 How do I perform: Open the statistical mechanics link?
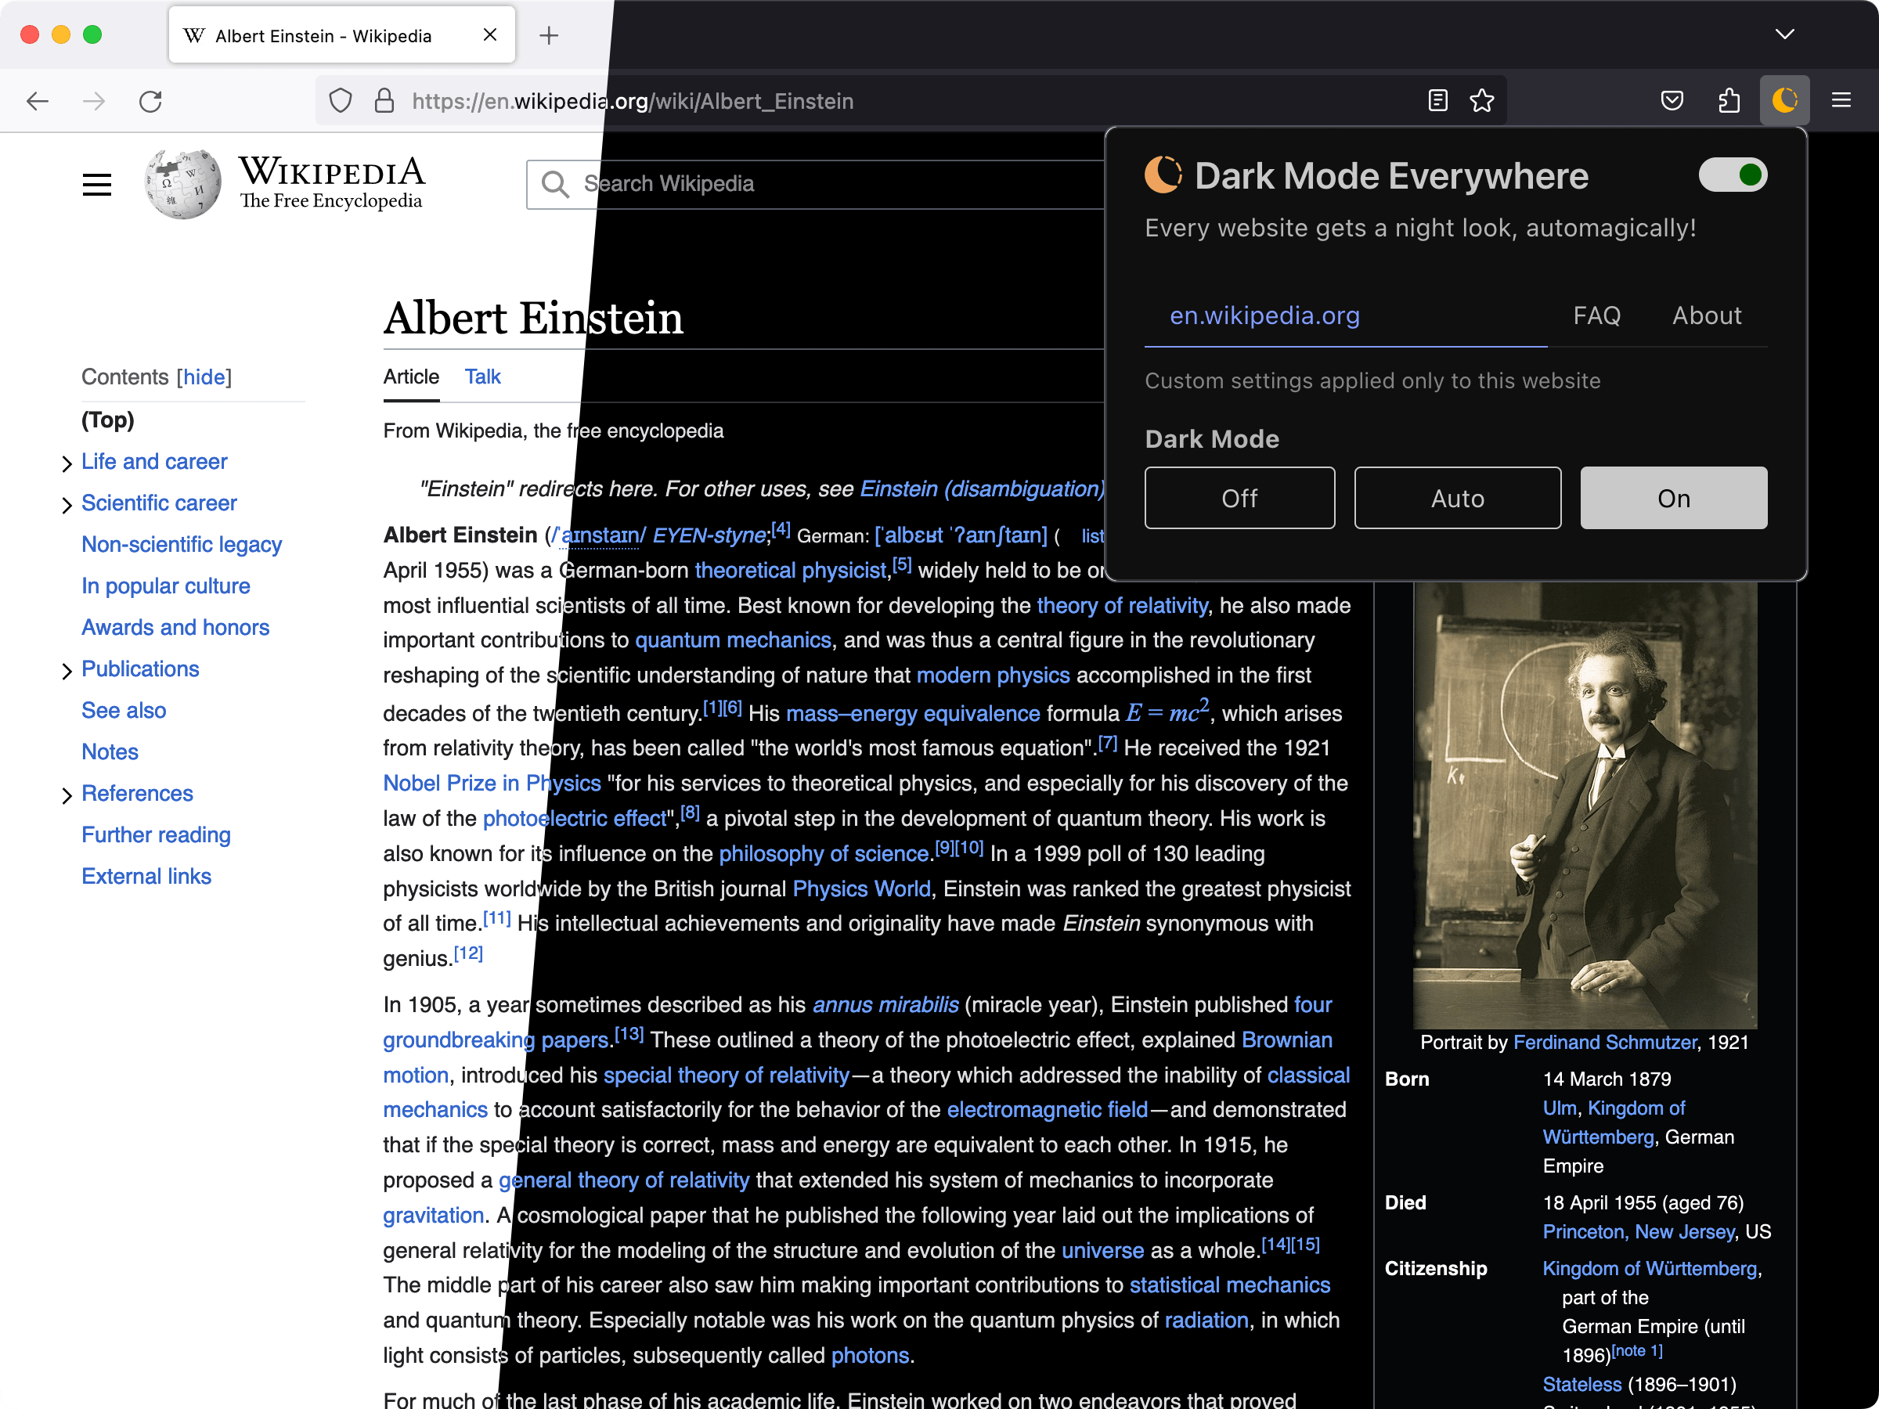(1229, 1285)
